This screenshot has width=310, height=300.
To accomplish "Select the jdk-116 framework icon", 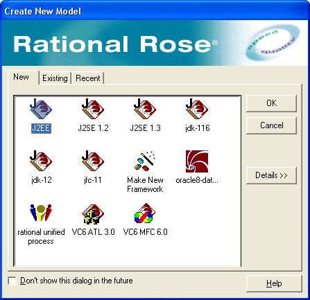I will point(197,109).
